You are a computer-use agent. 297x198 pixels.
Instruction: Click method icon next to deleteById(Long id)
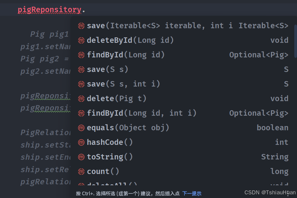pyautogui.click(x=81, y=40)
